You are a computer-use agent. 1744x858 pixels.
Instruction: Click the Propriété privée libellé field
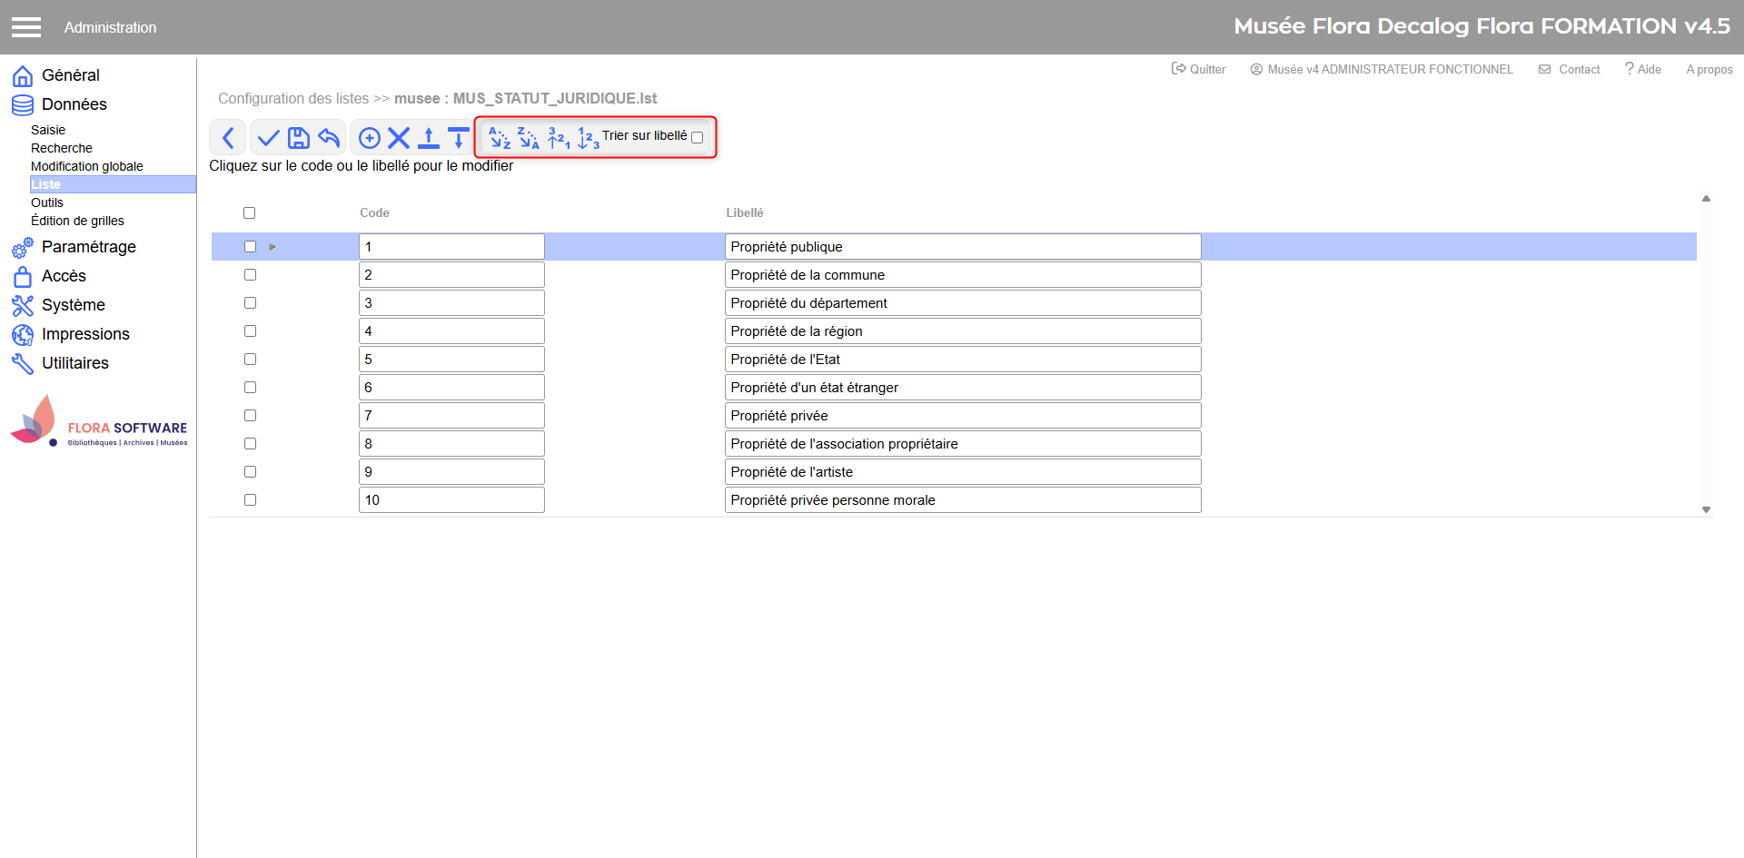click(x=962, y=416)
